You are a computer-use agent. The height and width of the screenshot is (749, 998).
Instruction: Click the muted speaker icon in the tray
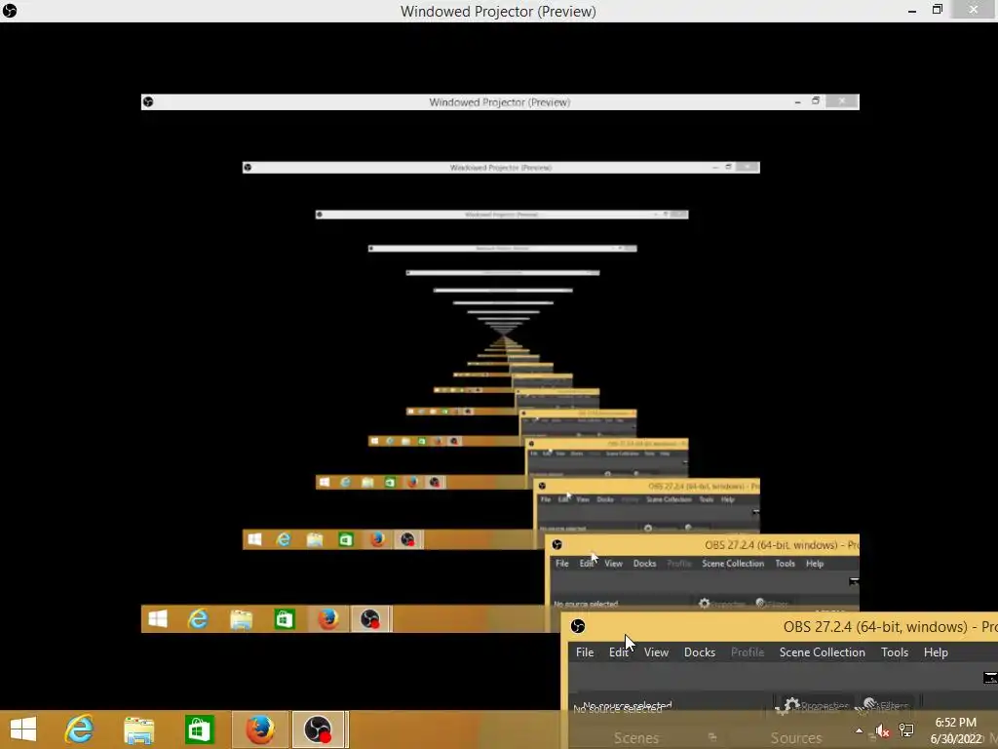tap(883, 731)
